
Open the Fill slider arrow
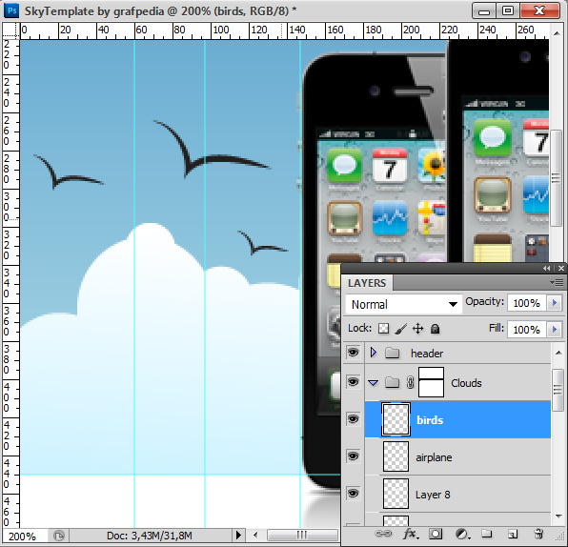(x=555, y=330)
